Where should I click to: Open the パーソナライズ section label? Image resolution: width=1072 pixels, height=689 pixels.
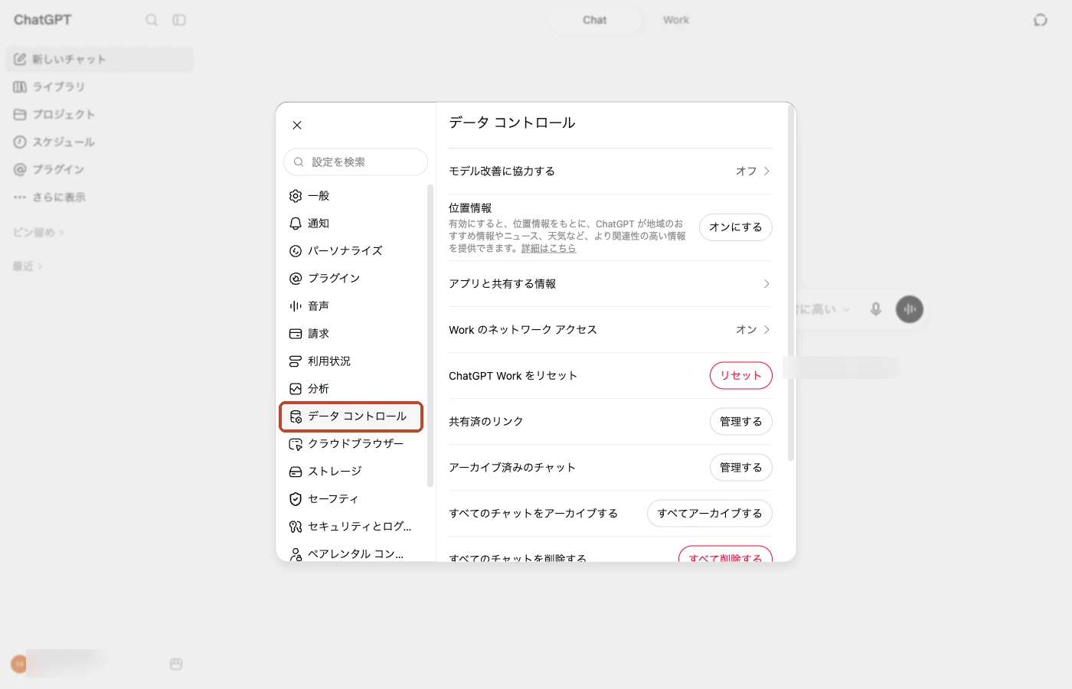click(x=345, y=251)
